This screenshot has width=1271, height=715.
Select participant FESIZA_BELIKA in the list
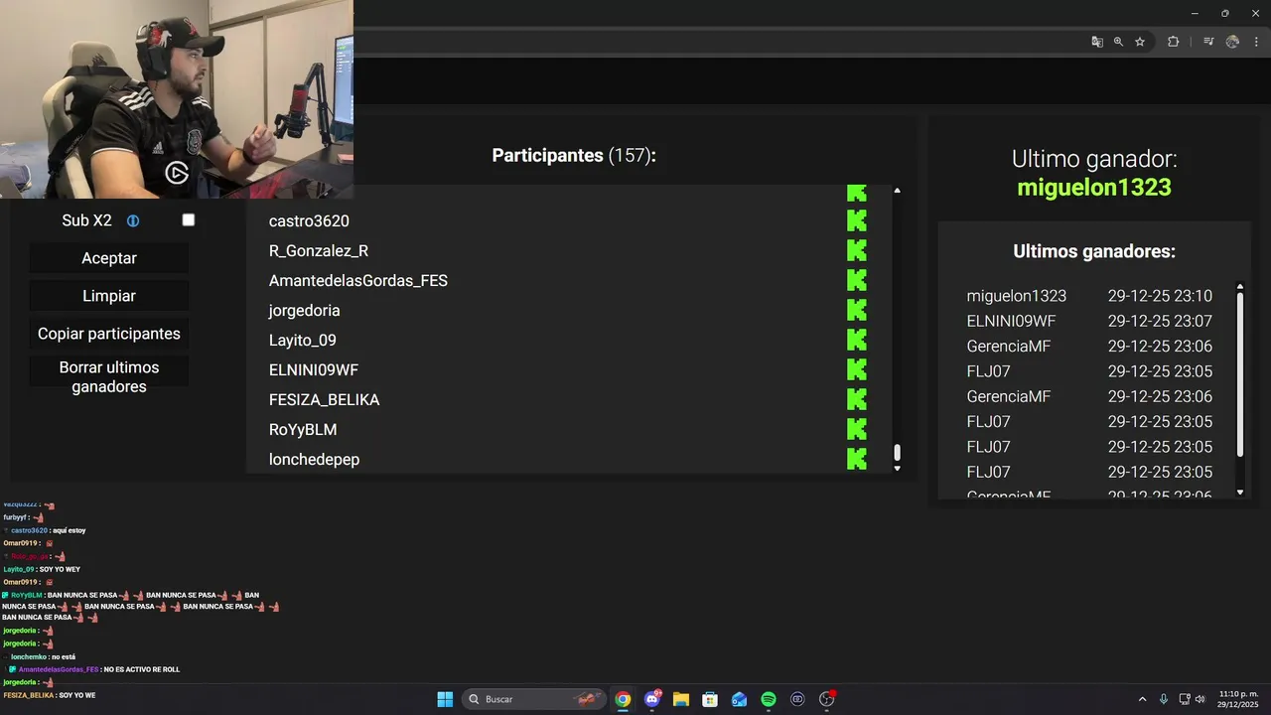tap(324, 399)
